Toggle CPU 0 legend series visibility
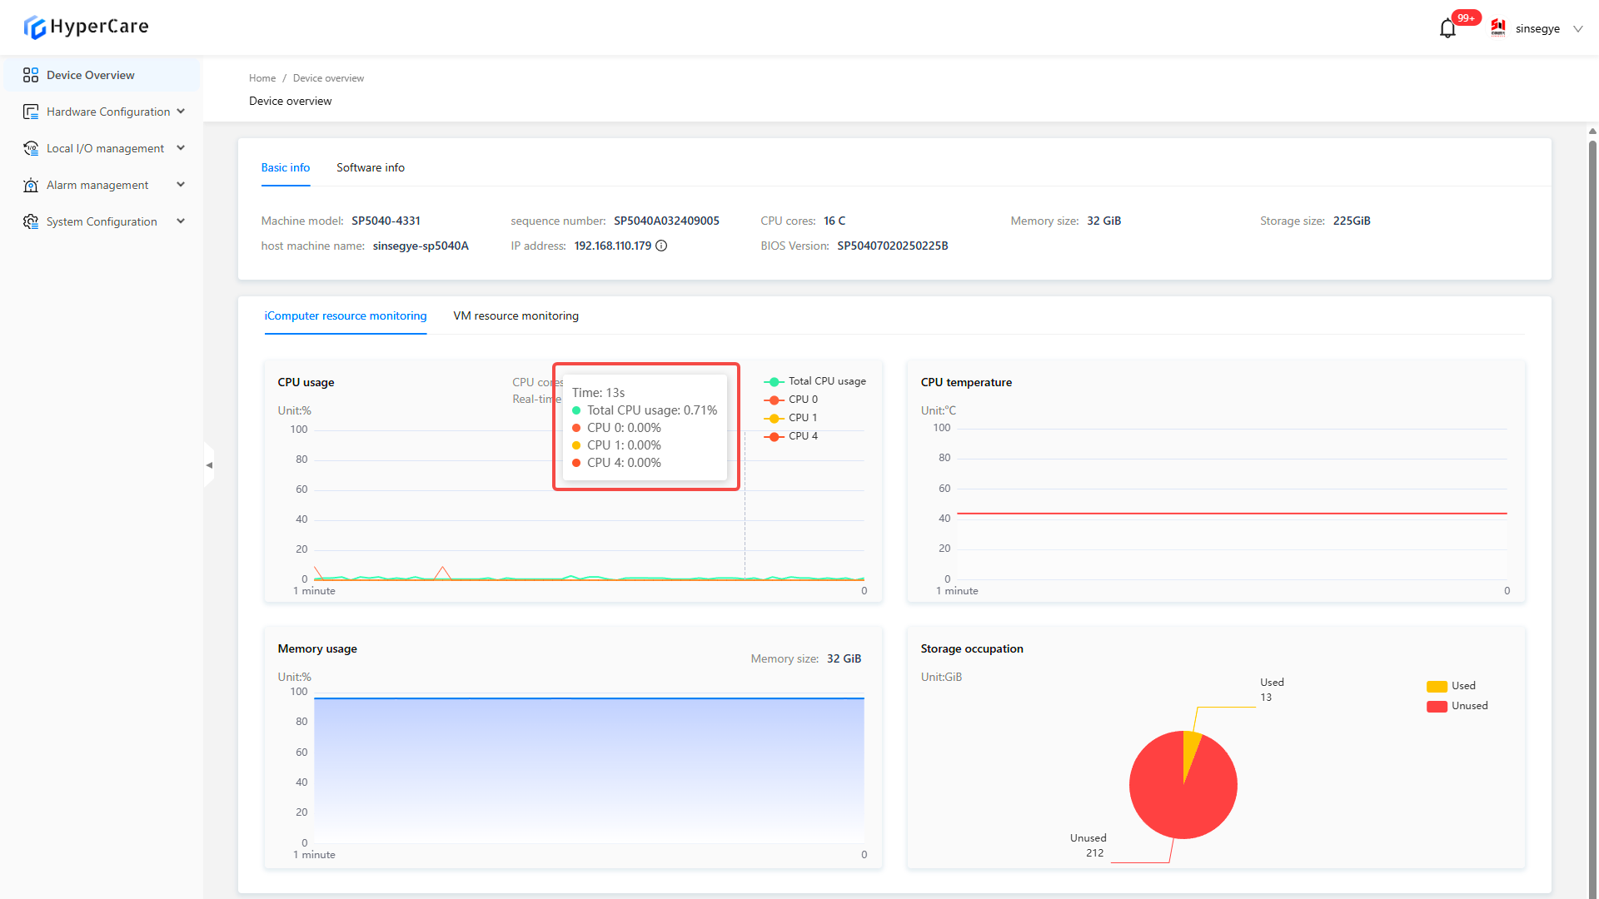The height and width of the screenshot is (899, 1599). 791,400
